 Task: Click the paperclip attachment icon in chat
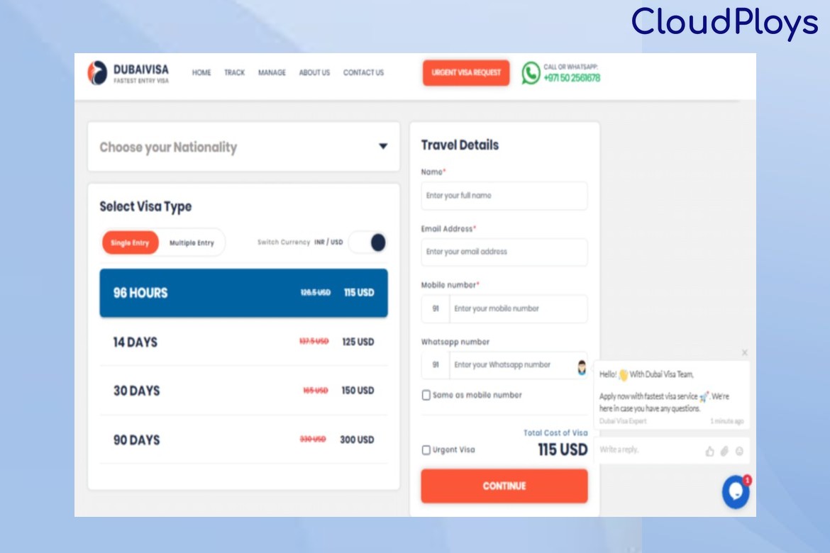click(x=724, y=451)
